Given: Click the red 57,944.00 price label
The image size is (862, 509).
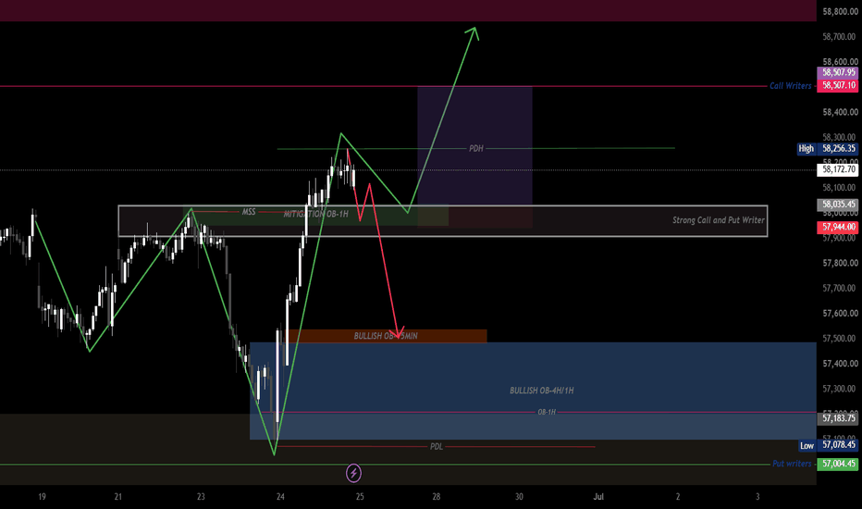Looking at the screenshot, I should [x=837, y=227].
